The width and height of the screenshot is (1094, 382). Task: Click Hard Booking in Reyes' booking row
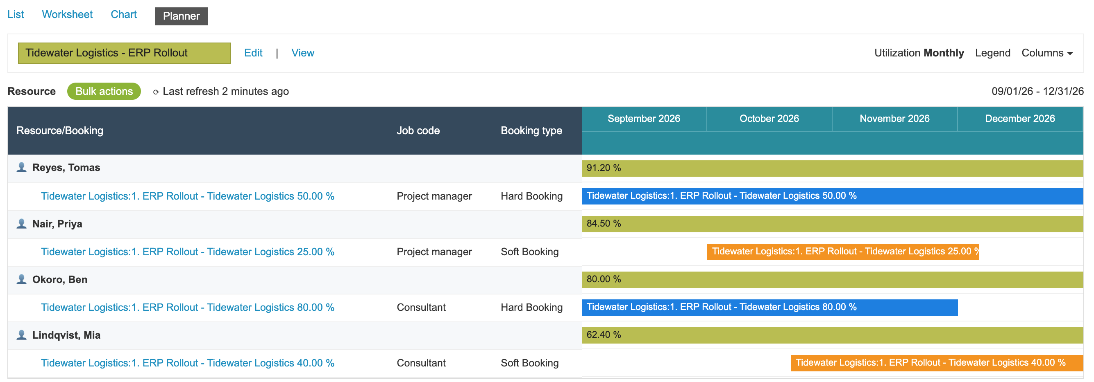(531, 196)
